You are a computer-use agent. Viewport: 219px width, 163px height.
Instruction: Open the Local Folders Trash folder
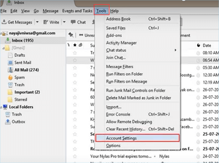coord(13,114)
